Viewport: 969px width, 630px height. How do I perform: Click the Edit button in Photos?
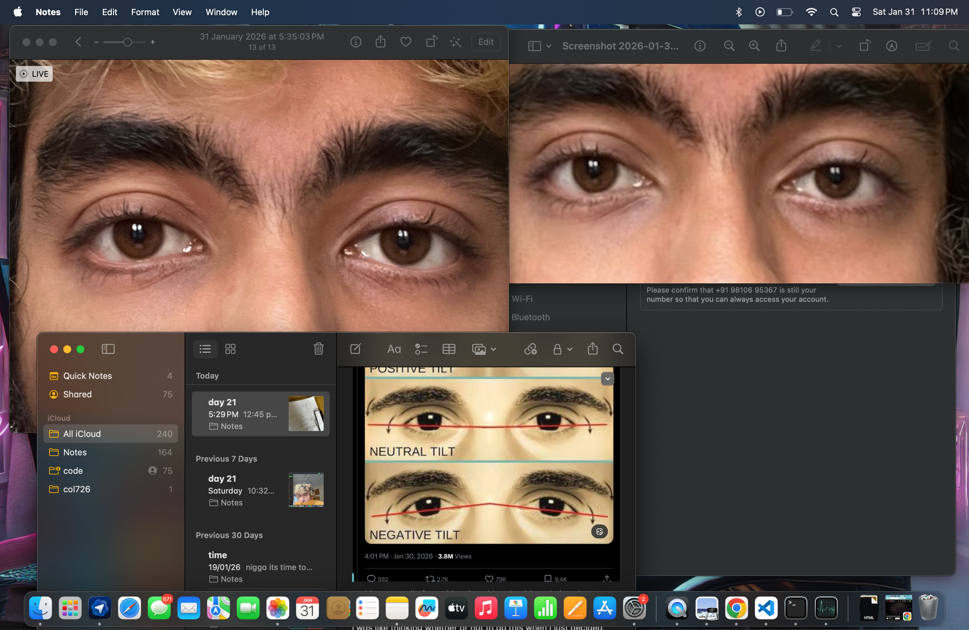(485, 42)
